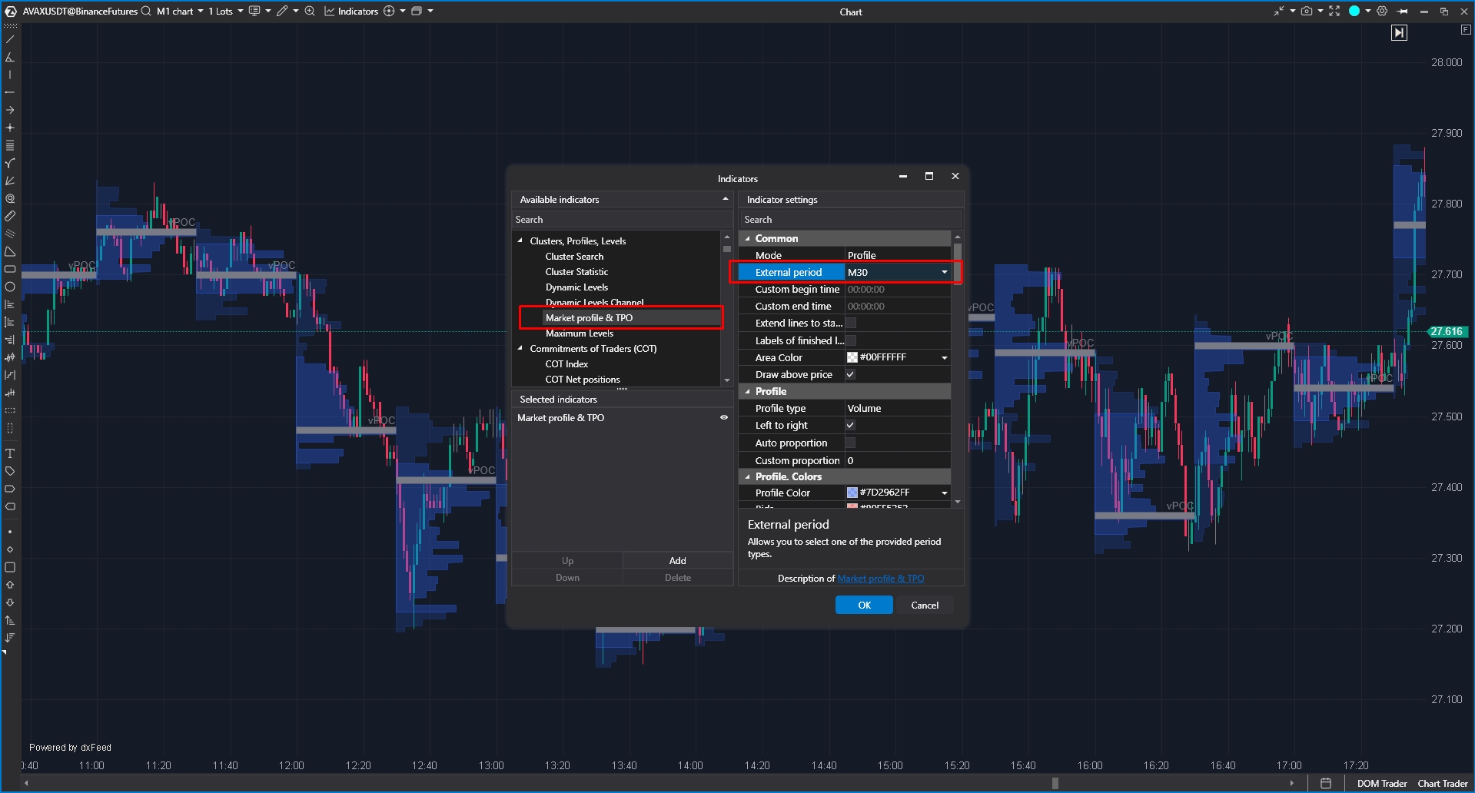This screenshot has width=1475, height=793.
Task: Toggle visibility eye for Market profile & TPO
Action: click(723, 417)
